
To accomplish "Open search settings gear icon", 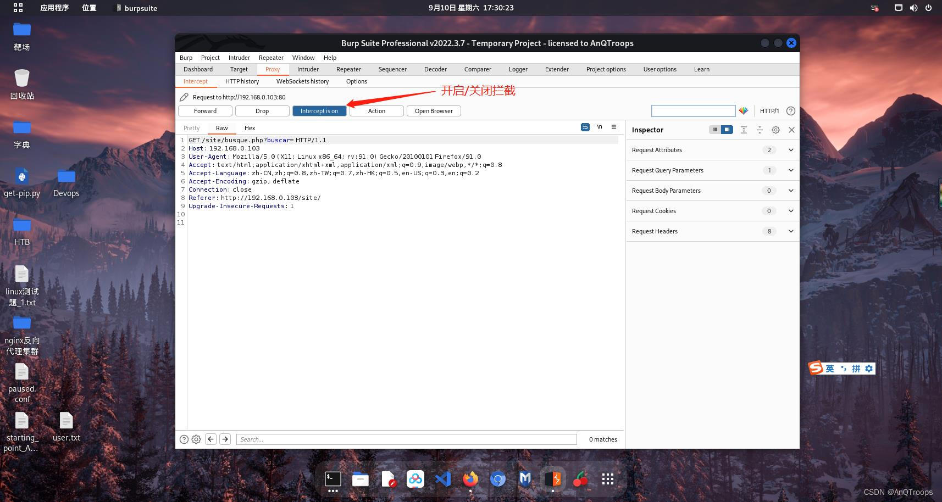I will click(196, 439).
